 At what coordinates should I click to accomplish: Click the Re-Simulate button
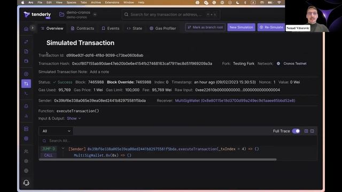tap(271, 27)
